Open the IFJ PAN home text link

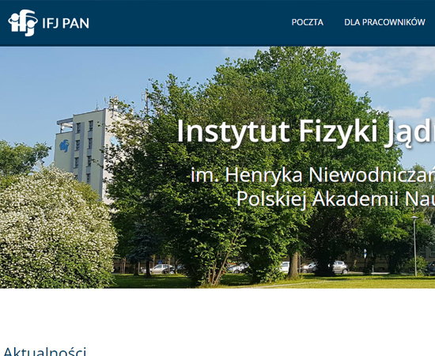point(66,23)
